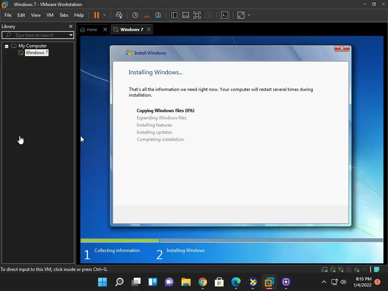Open the Tabs menu

(x=64, y=15)
